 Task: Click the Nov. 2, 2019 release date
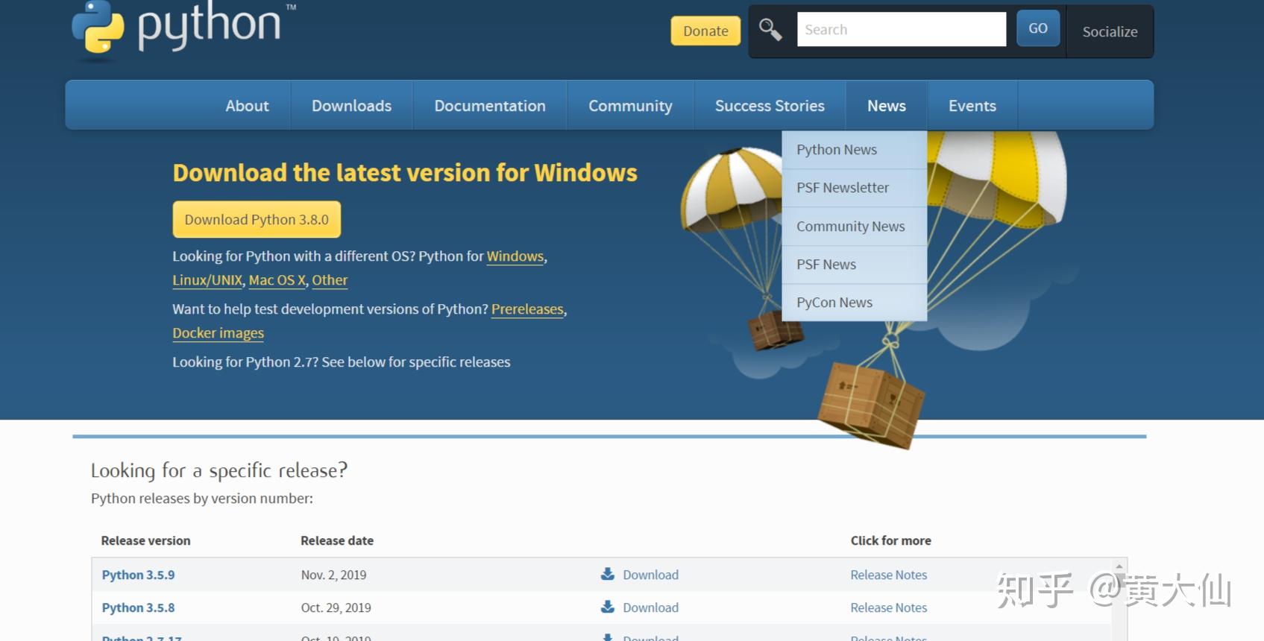coord(333,575)
